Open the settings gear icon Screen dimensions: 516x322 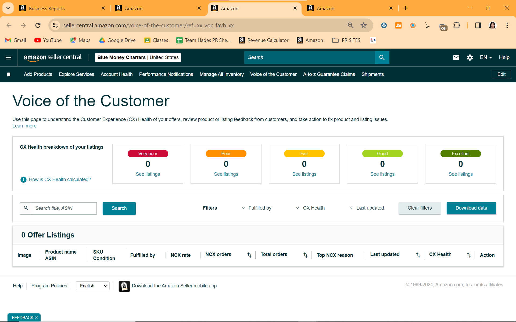(x=470, y=57)
